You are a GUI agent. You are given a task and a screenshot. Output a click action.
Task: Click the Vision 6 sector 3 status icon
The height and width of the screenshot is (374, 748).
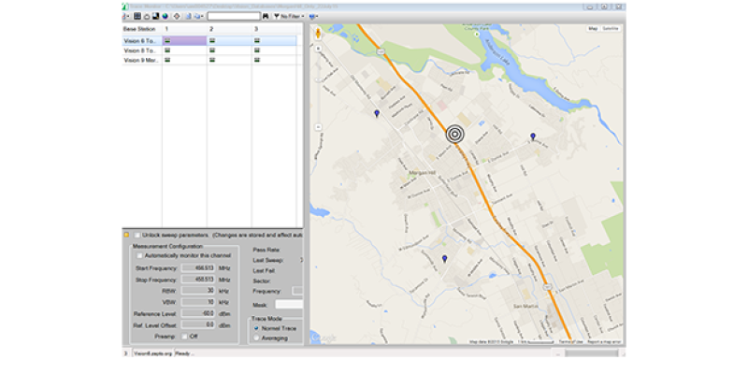pyautogui.click(x=257, y=41)
